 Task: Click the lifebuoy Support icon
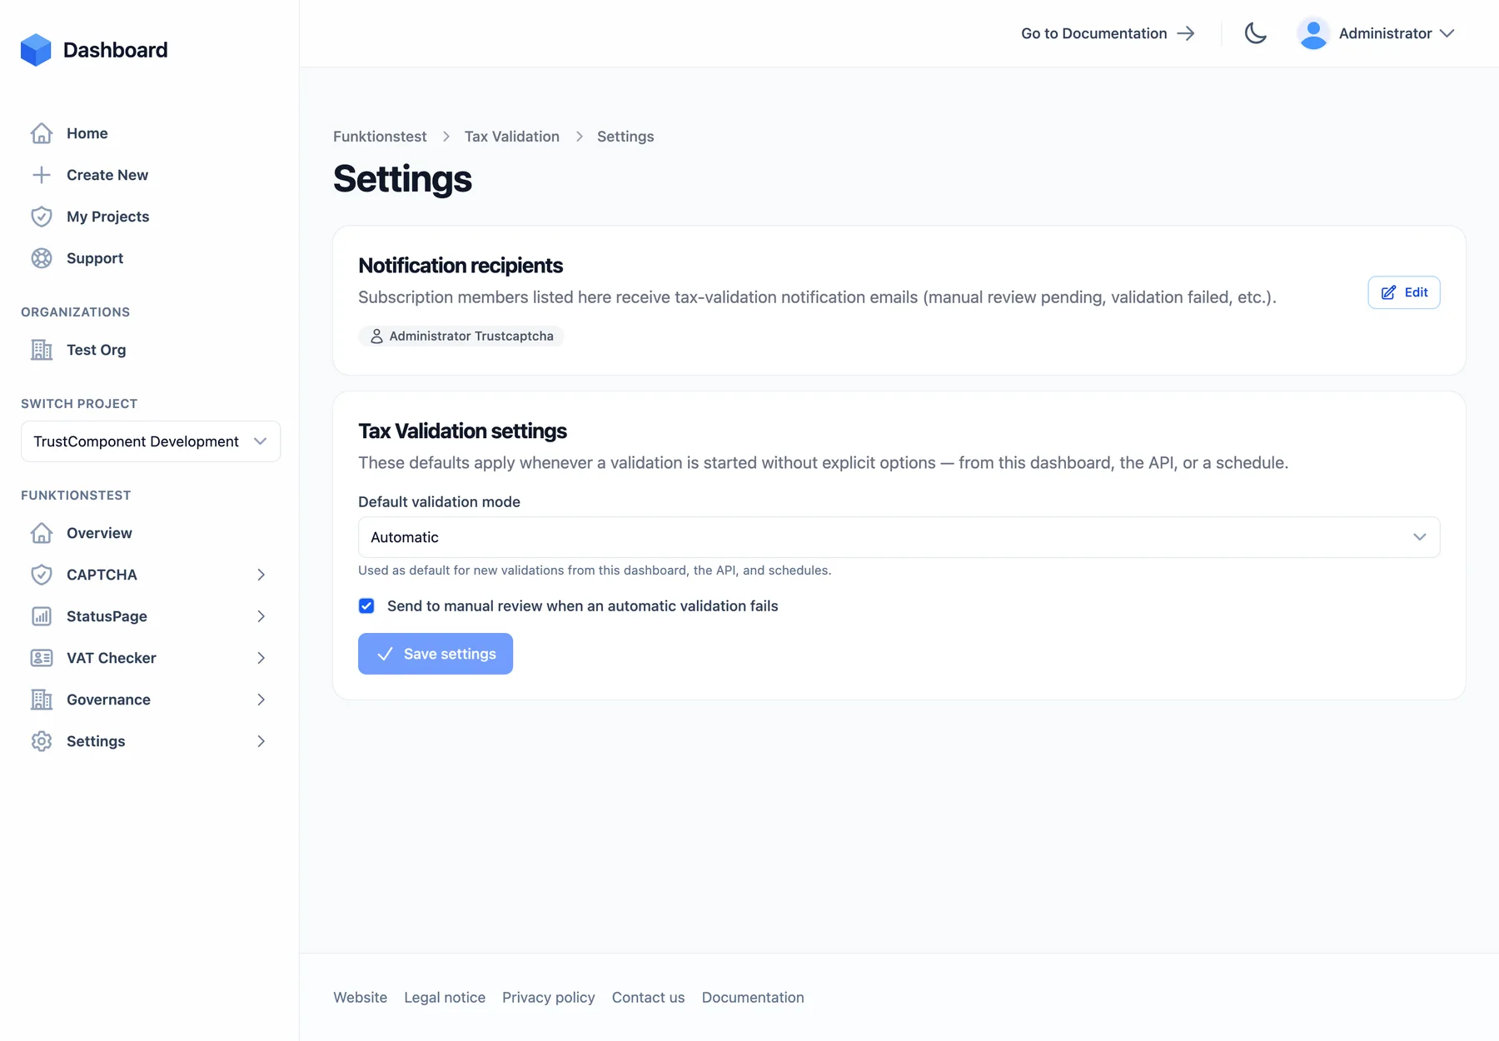pos(42,258)
